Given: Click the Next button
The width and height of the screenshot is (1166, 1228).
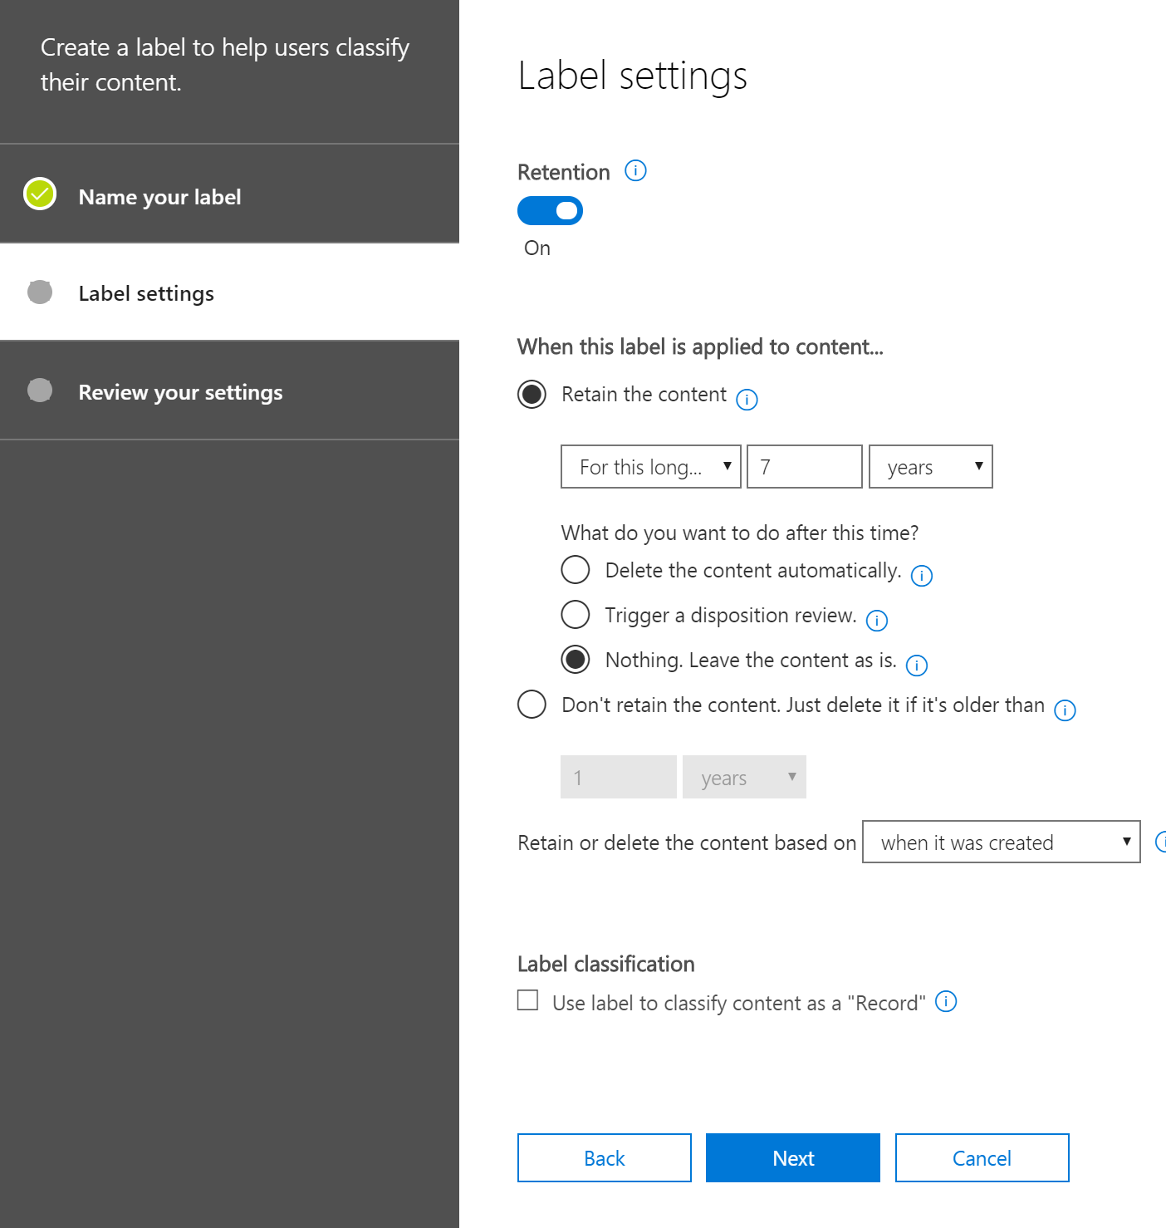Looking at the screenshot, I should pos(792,1158).
